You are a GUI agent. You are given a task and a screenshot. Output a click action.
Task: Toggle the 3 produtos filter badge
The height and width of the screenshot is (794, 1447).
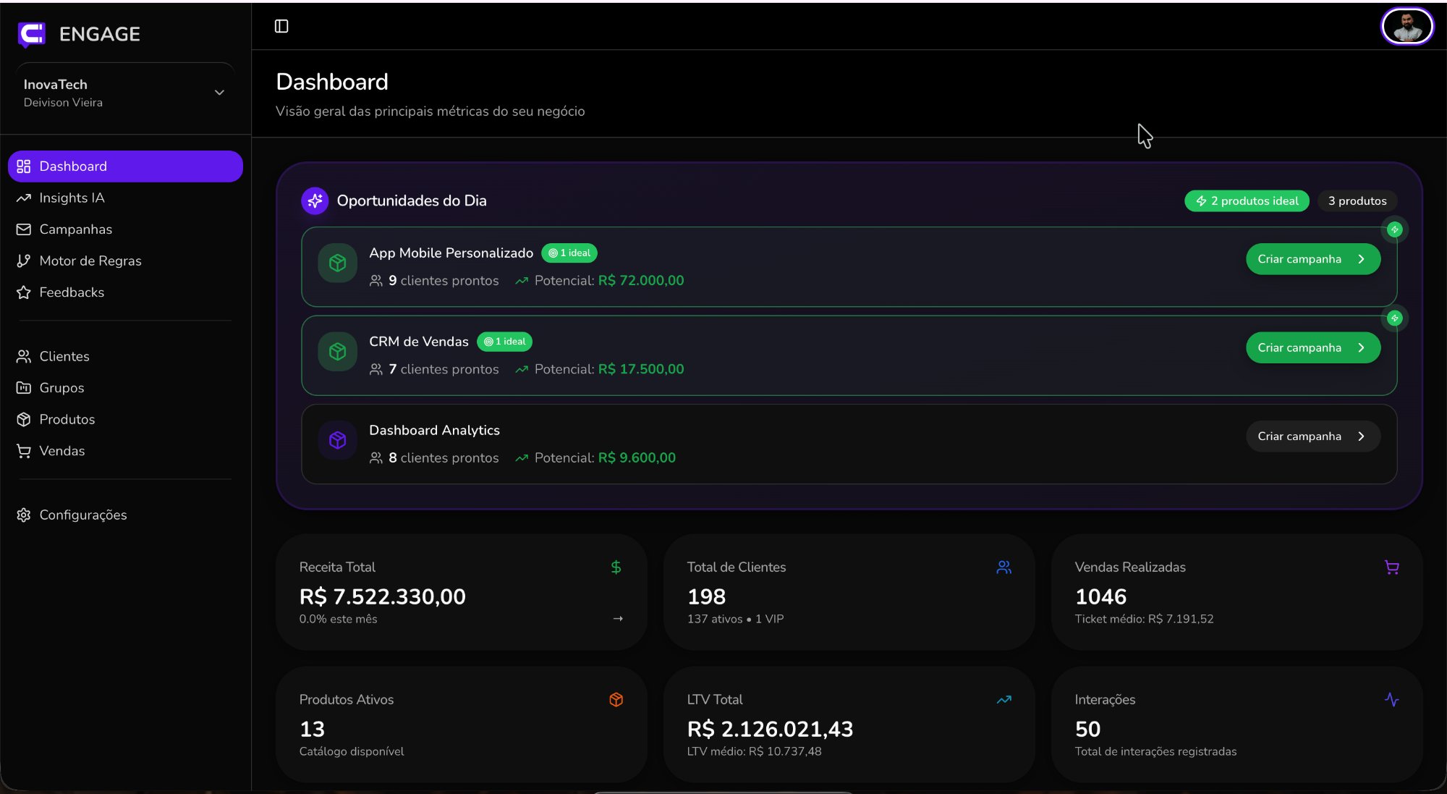(1357, 200)
